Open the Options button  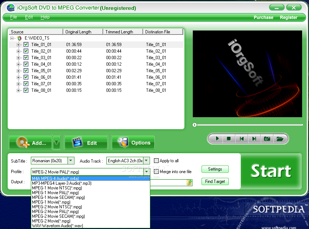click(133, 142)
